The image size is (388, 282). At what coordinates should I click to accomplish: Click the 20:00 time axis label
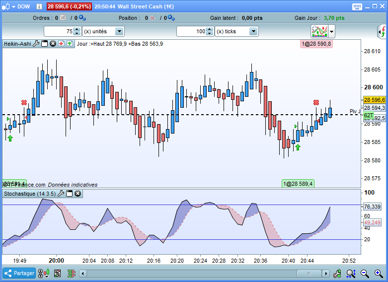pos(56,261)
